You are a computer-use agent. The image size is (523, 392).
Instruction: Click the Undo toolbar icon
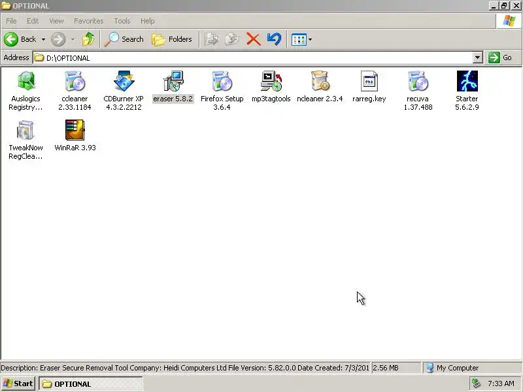pos(274,39)
